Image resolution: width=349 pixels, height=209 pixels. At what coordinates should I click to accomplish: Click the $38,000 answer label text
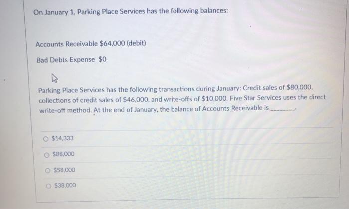tap(65, 185)
